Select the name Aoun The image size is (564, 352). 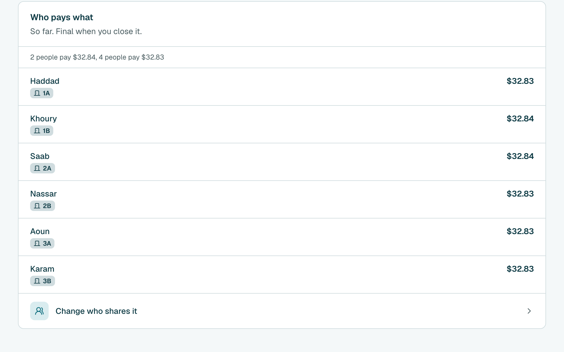pos(40,231)
